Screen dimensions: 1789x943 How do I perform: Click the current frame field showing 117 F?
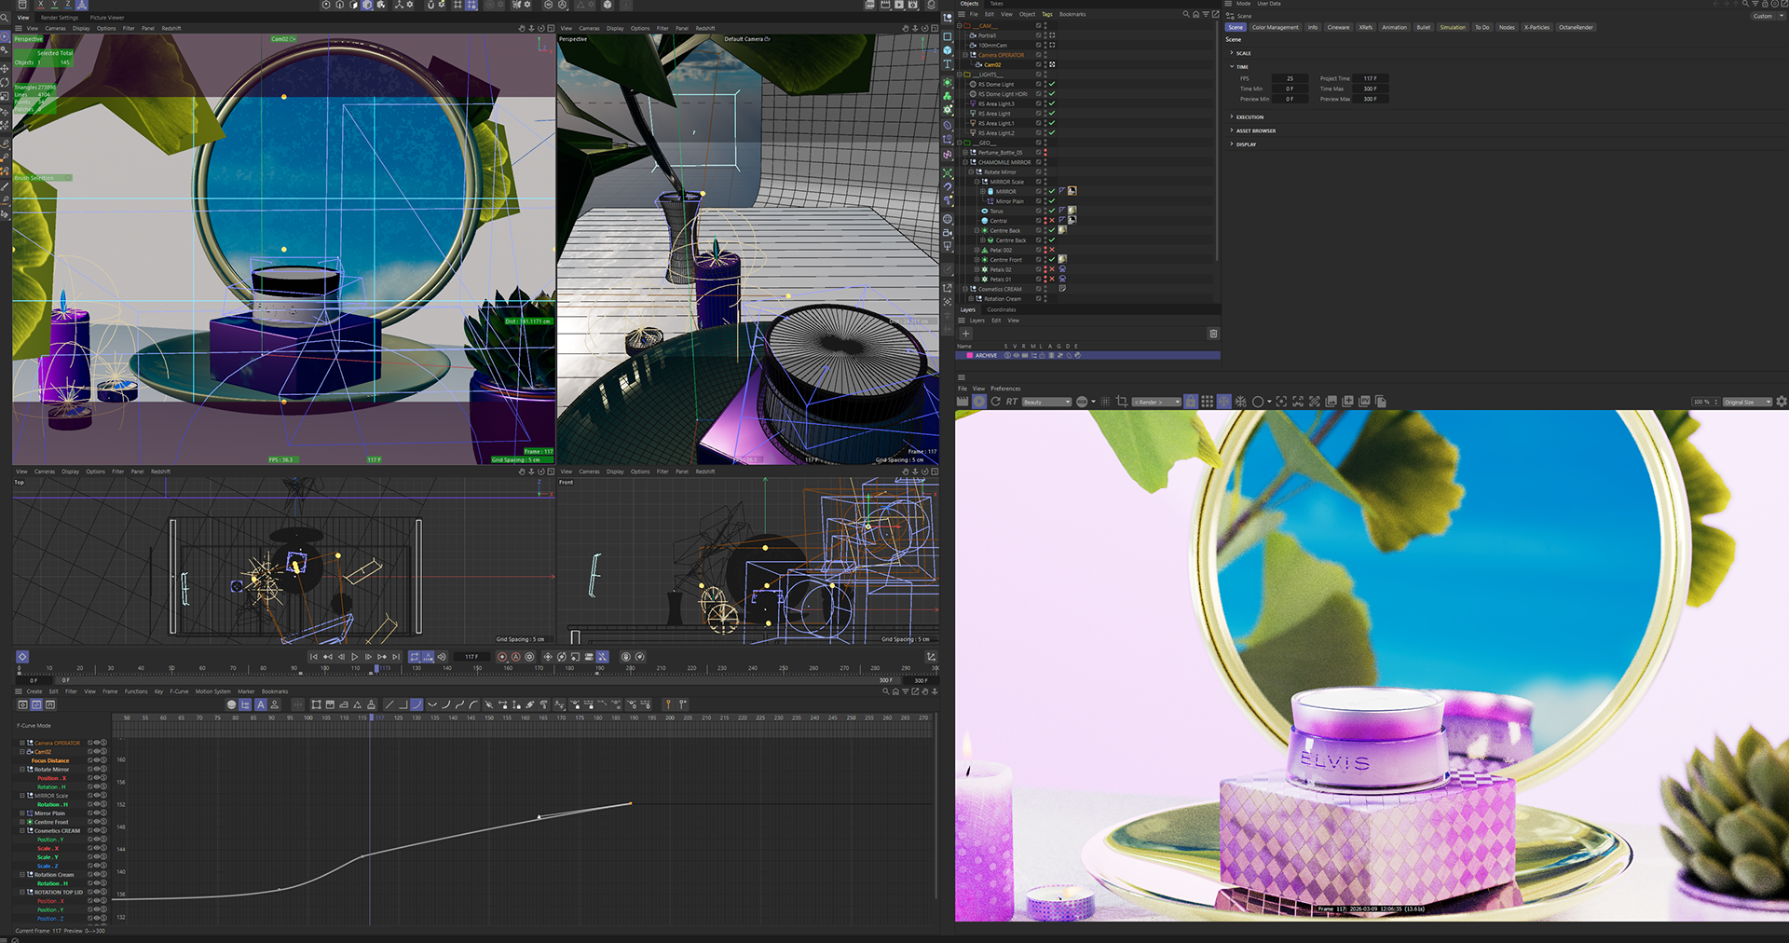pos(471,657)
